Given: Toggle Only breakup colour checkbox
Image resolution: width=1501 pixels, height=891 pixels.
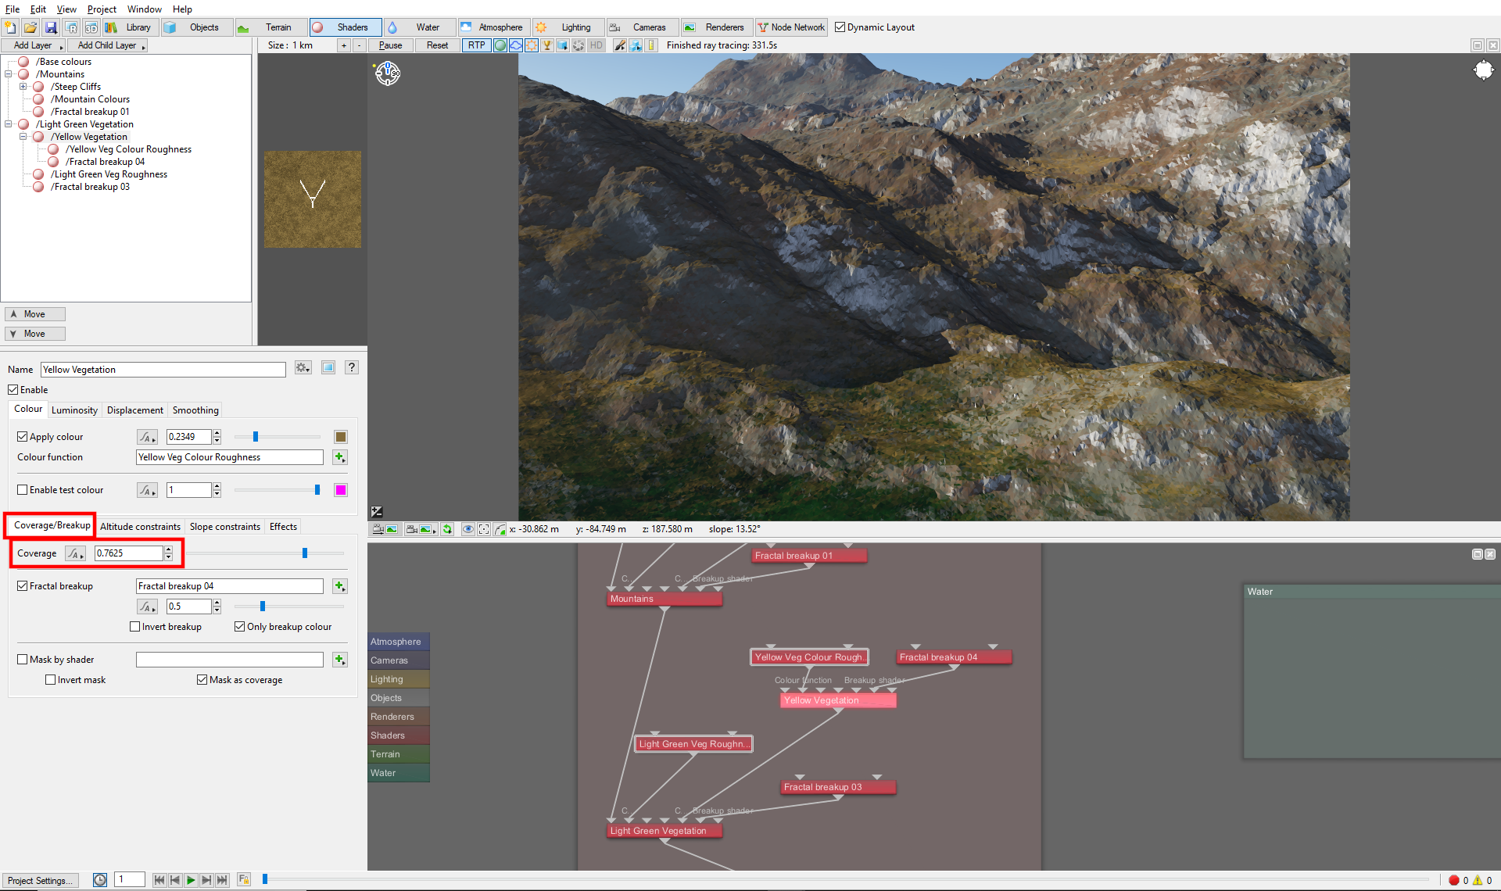Looking at the screenshot, I should 240,627.
